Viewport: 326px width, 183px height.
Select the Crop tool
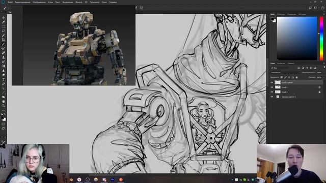pos(4,40)
